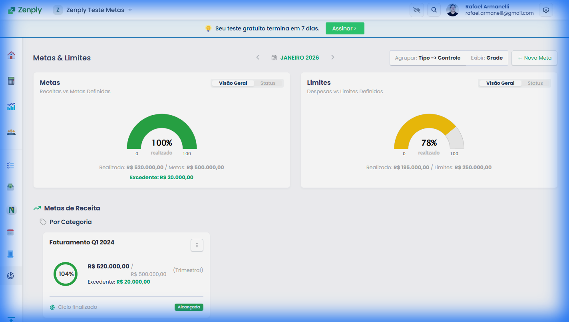569x322 pixels.
Task: Select Visão Geral tab in Metas card
Action: (x=233, y=83)
